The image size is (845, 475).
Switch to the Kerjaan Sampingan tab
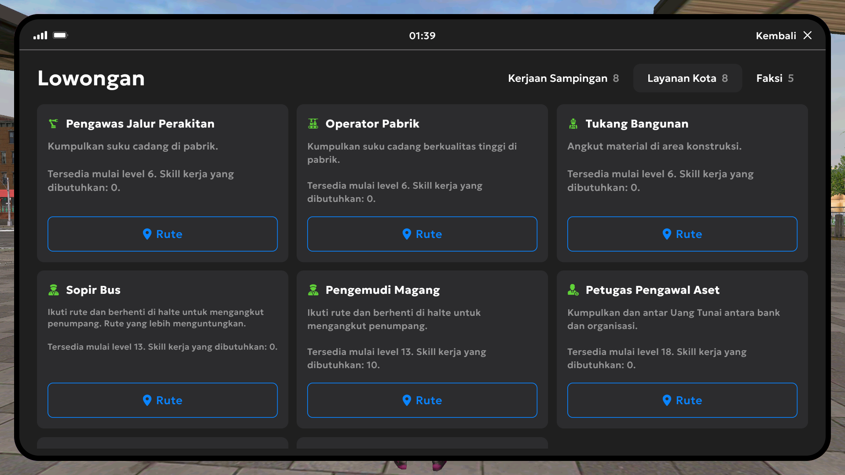coord(563,78)
